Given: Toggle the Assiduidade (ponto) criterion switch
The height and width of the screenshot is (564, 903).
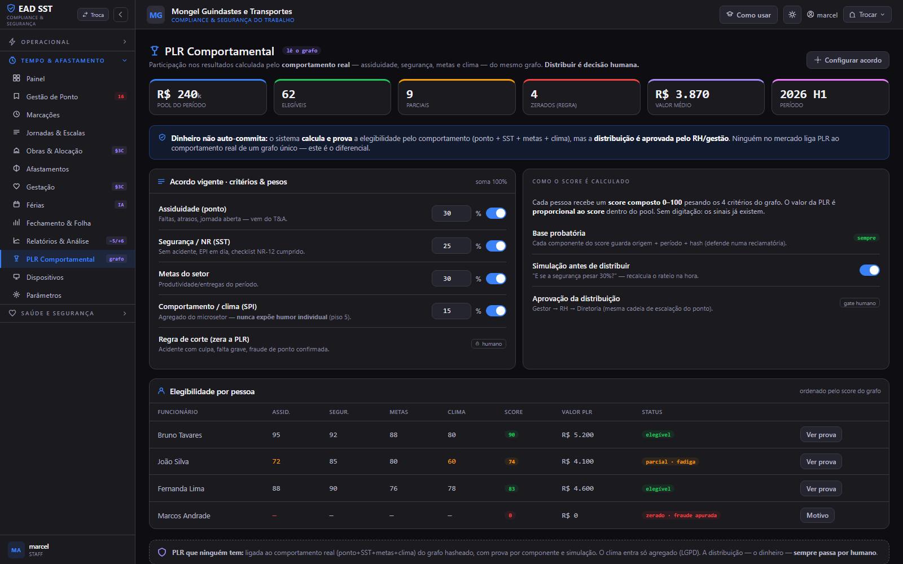Looking at the screenshot, I should coord(496,213).
